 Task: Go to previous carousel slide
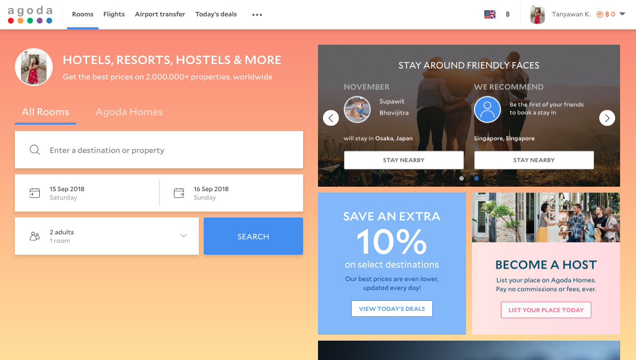pos(331,118)
